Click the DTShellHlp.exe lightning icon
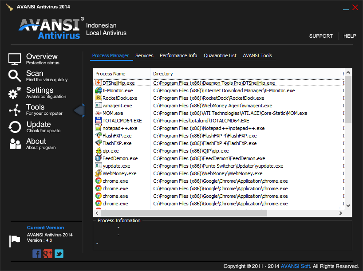Screen dimensions: 363x271 (99, 82)
